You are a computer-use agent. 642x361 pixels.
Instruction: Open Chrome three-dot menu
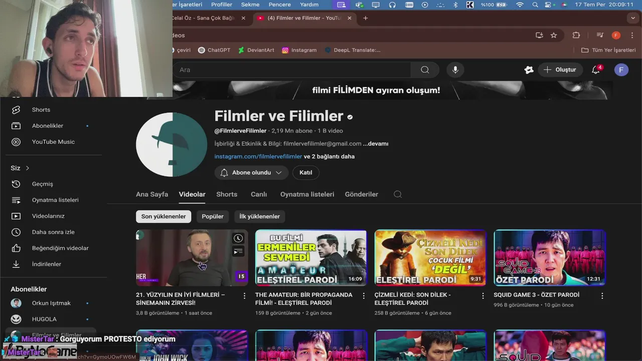[x=632, y=35]
